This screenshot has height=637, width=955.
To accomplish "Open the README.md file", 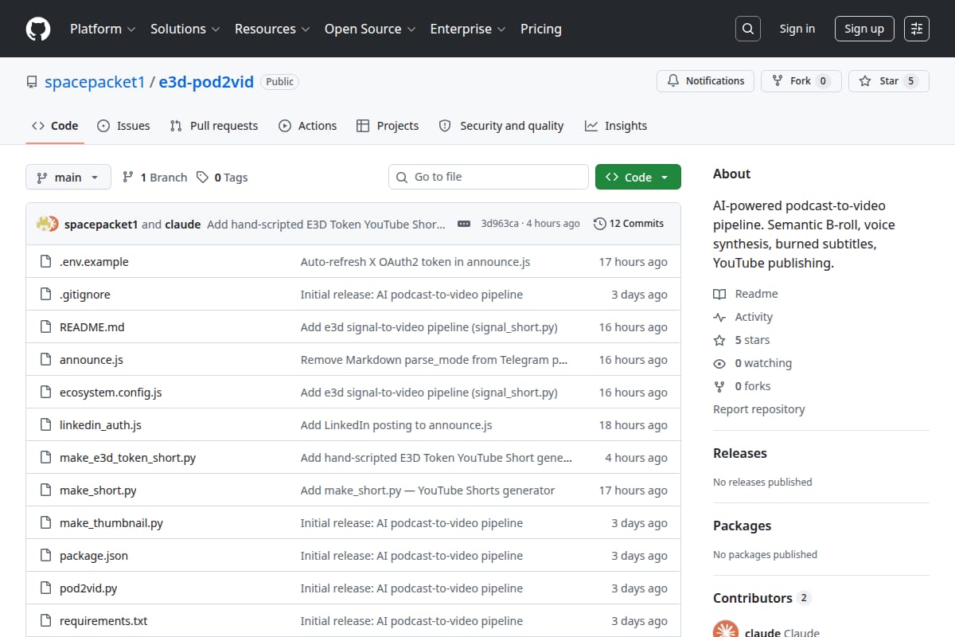I will 92,327.
